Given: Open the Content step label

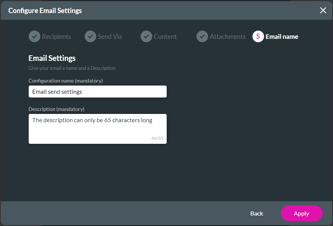Looking at the screenshot, I should pos(165,37).
